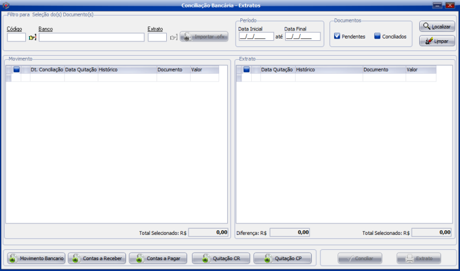Viewport: 460px width, 271px height.
Task: Click the bank lookup icon beside Código
Action: [32, 37]
